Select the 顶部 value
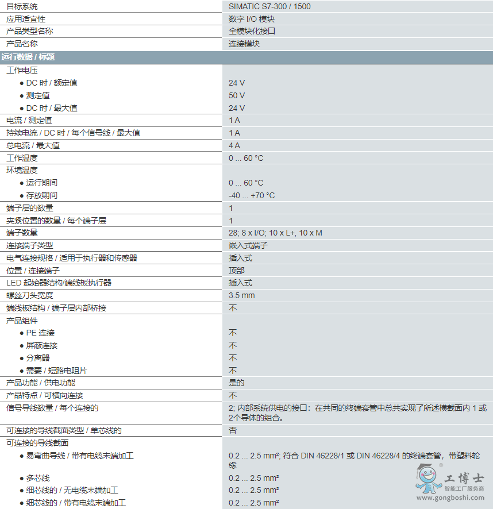Screen dimensions: 493x509 pyautogui.click(x=236, y=271)
